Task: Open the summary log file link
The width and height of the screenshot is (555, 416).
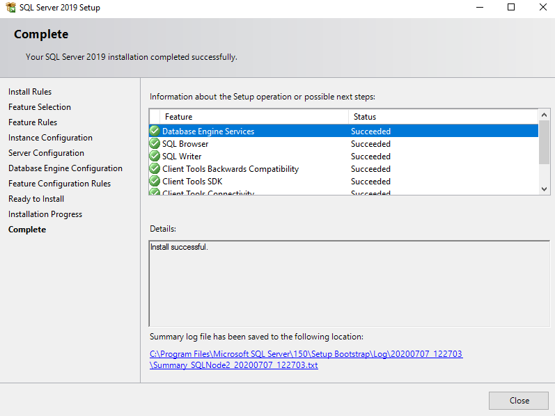Action: click(306, 359)
